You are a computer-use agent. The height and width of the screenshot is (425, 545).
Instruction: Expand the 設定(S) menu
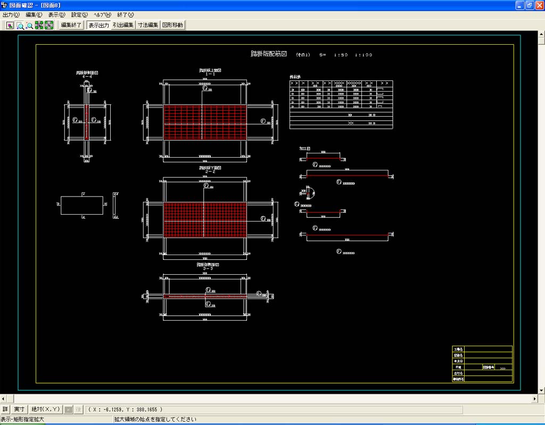[80, 15]
